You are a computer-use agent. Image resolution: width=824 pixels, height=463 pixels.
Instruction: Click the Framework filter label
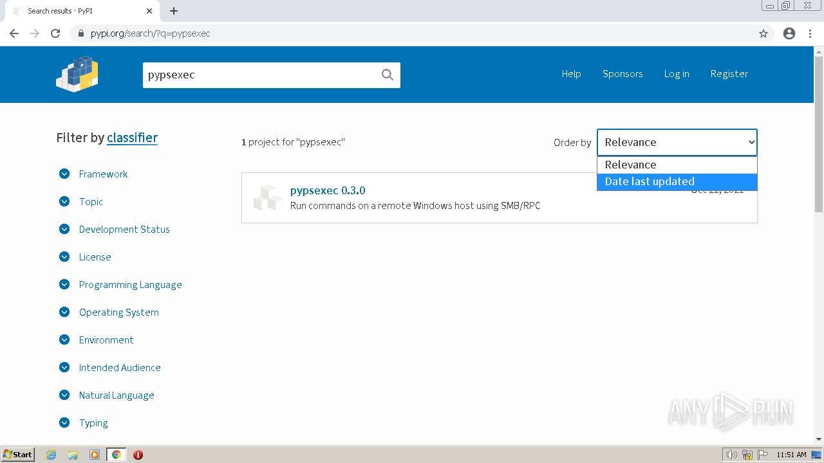pos(103,174)
